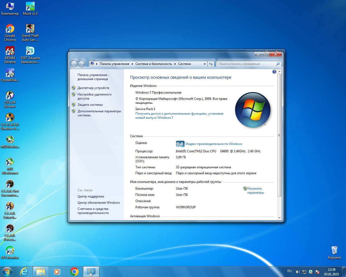Open Диспетчер устройств
346x277 pixels.
tap(93, 88)
